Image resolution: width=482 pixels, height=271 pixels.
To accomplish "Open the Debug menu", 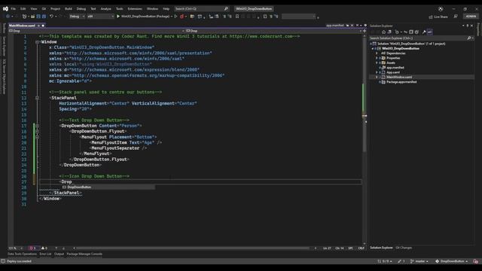I will tap(81, 8).
